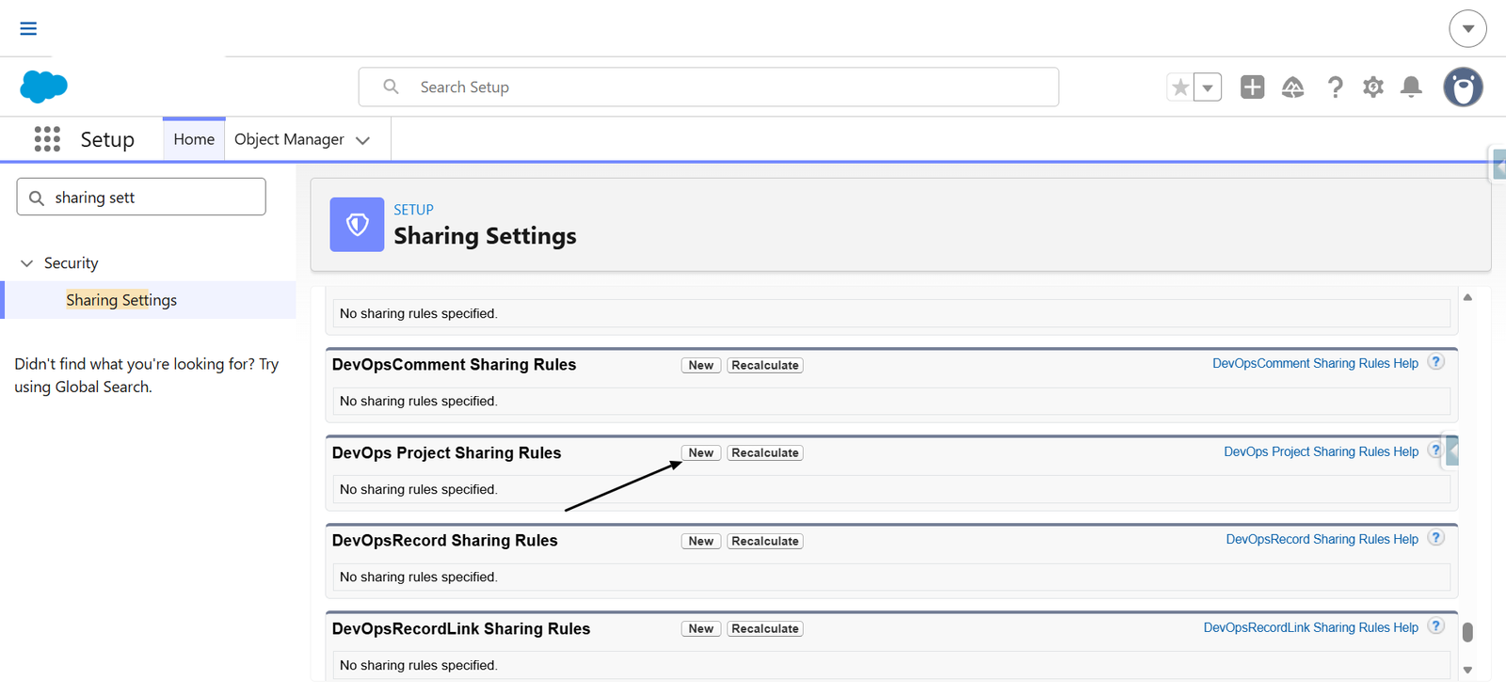Open the Setup gear icon
The width and height of the screenshot is (1506, 696).
(1373, 87)
